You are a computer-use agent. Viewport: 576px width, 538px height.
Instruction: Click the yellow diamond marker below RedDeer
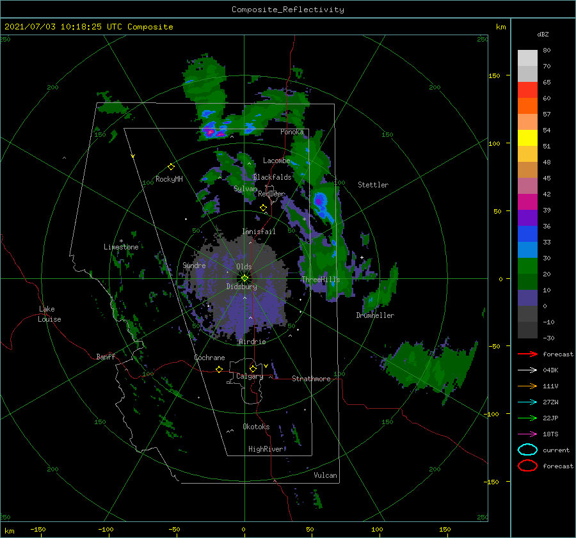pos(263,208)
